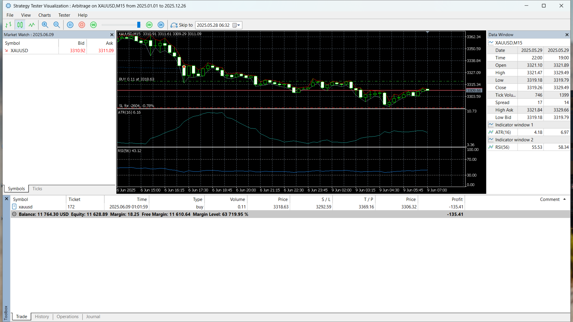Viewport: 573px width, 322px height.
Task: Open the Tester menu
Action: pyautogui.click(x=64, y=15)
